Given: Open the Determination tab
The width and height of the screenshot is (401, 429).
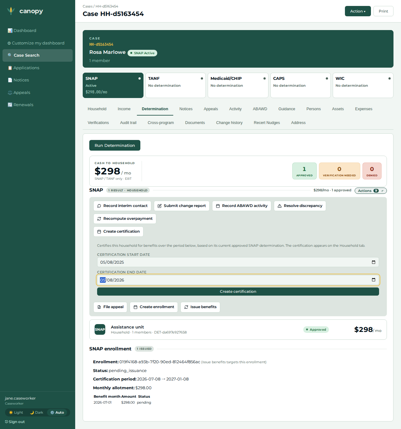Looking at the screenshot, I should [x=155, y=109].
